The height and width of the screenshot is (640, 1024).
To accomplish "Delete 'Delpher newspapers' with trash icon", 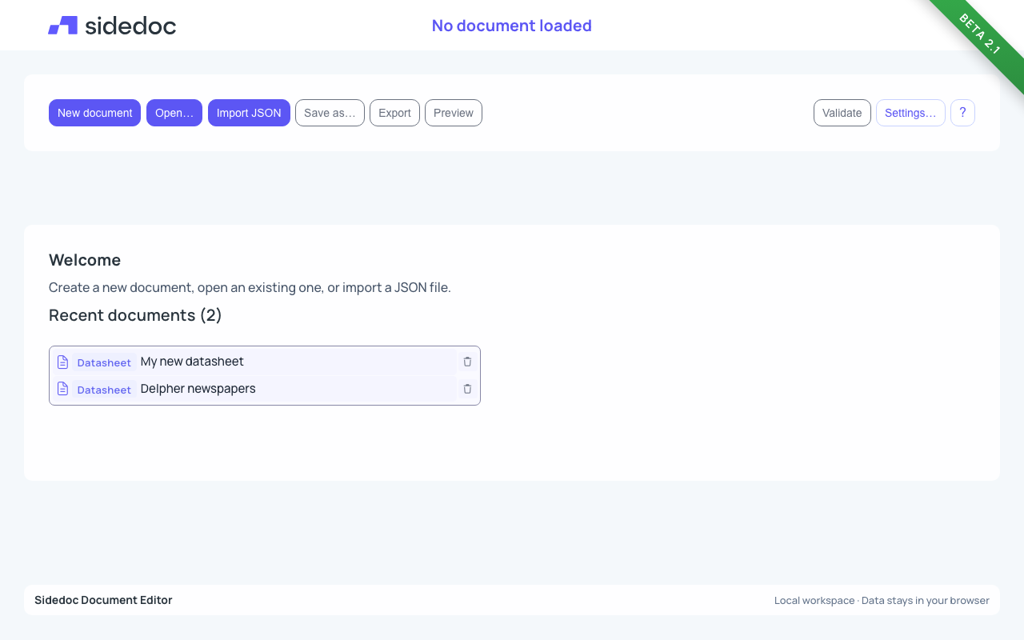I will pyautogui.click(x=467, y=389).
